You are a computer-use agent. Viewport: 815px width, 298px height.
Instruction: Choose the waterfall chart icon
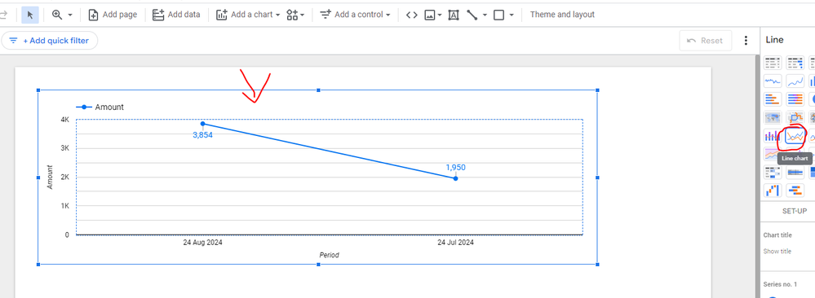pos(773,190)
